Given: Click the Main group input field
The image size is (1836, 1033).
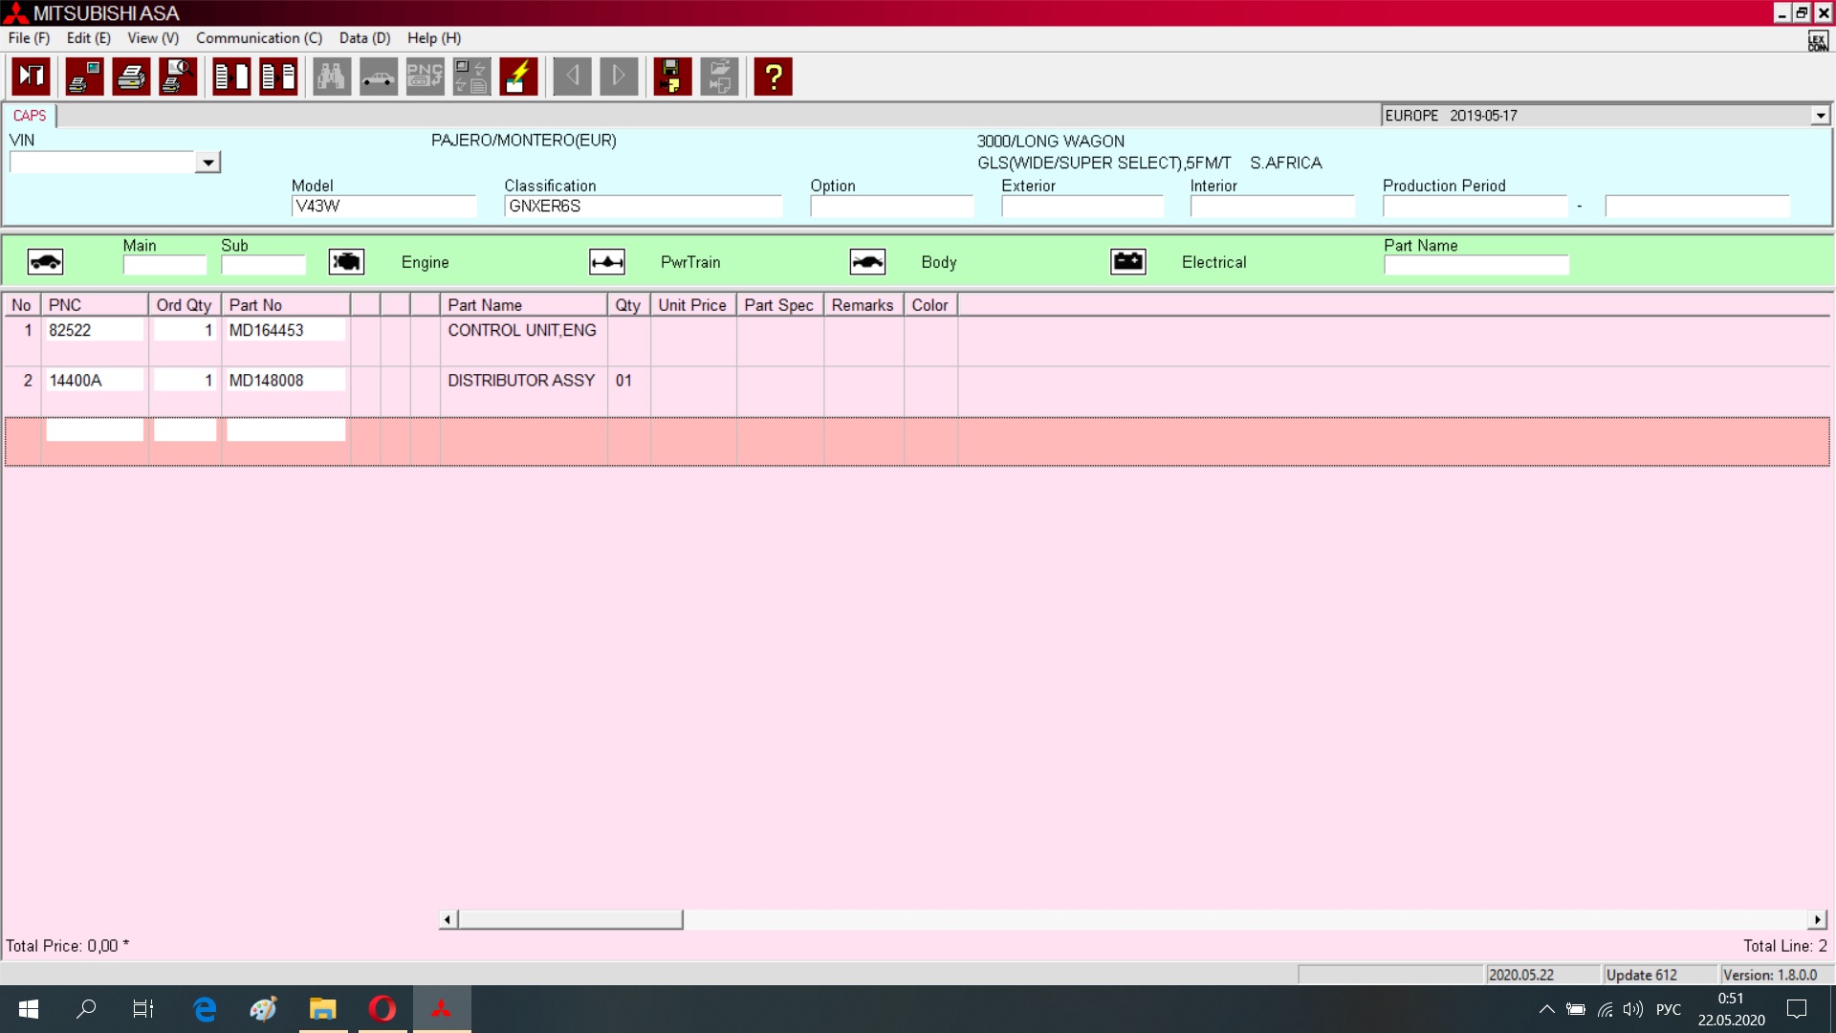Looking at the screenshot, I should [x=164, y=265].
